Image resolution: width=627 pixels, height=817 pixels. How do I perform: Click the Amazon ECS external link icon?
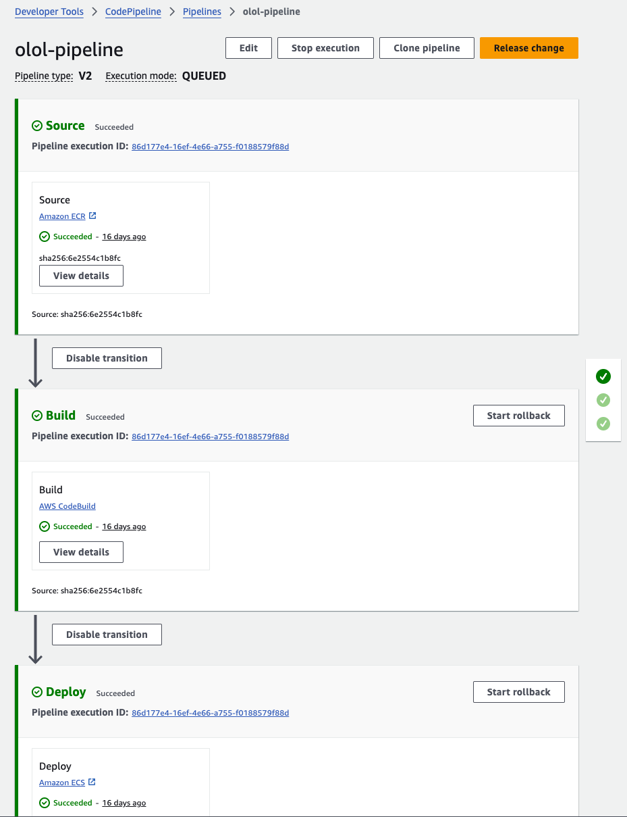[x=92, y=783]
